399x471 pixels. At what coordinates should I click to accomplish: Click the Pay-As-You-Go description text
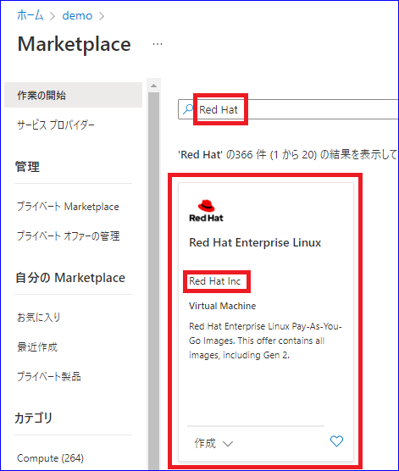coord(266,341)
